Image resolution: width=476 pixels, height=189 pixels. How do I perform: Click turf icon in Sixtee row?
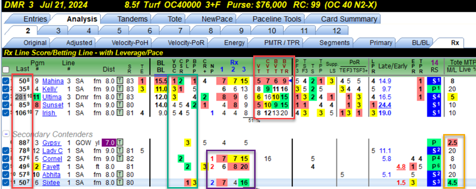[120, 183]
